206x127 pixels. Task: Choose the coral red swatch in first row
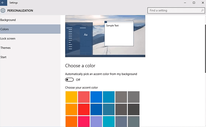(84, 97)
